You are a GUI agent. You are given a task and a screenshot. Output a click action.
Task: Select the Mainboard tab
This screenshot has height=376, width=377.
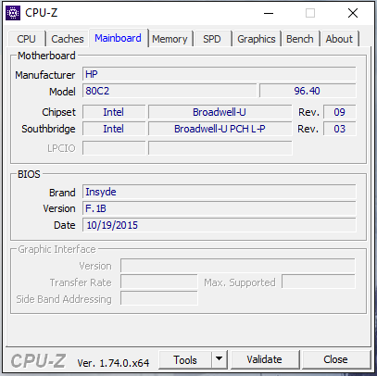click(119, 38)
